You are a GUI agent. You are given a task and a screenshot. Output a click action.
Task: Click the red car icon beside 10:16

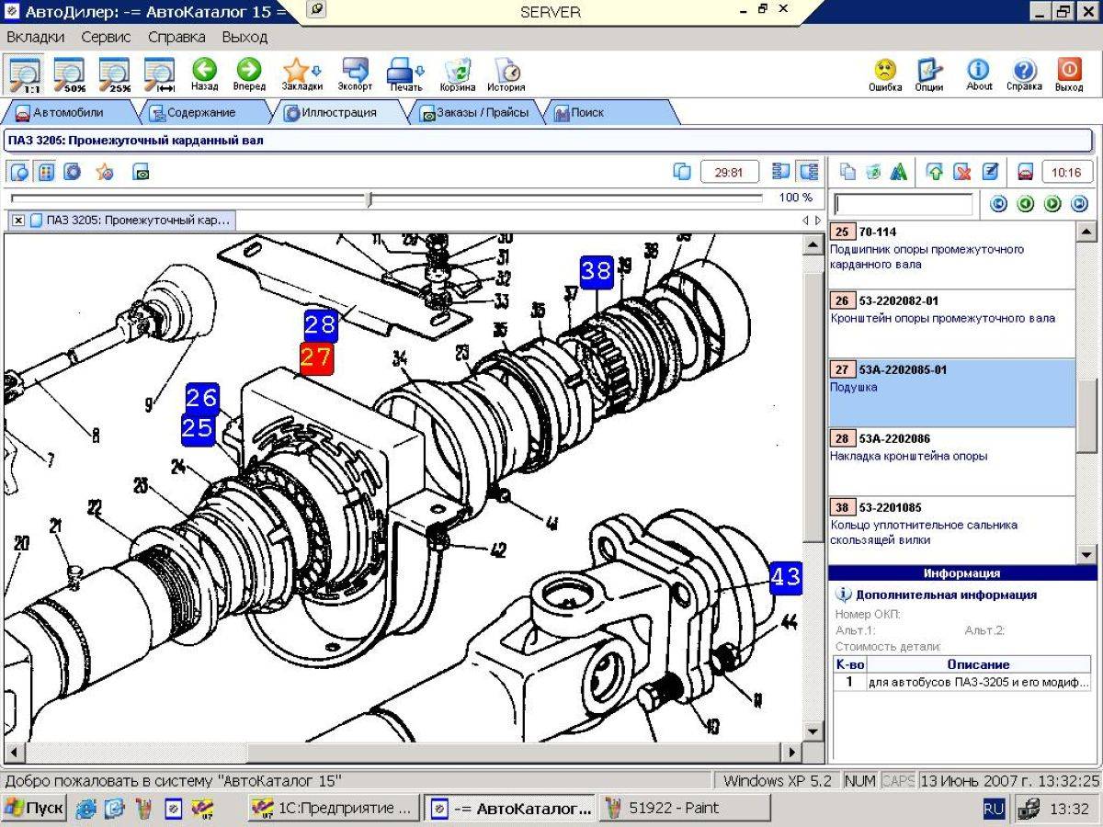pos(1026,172)
